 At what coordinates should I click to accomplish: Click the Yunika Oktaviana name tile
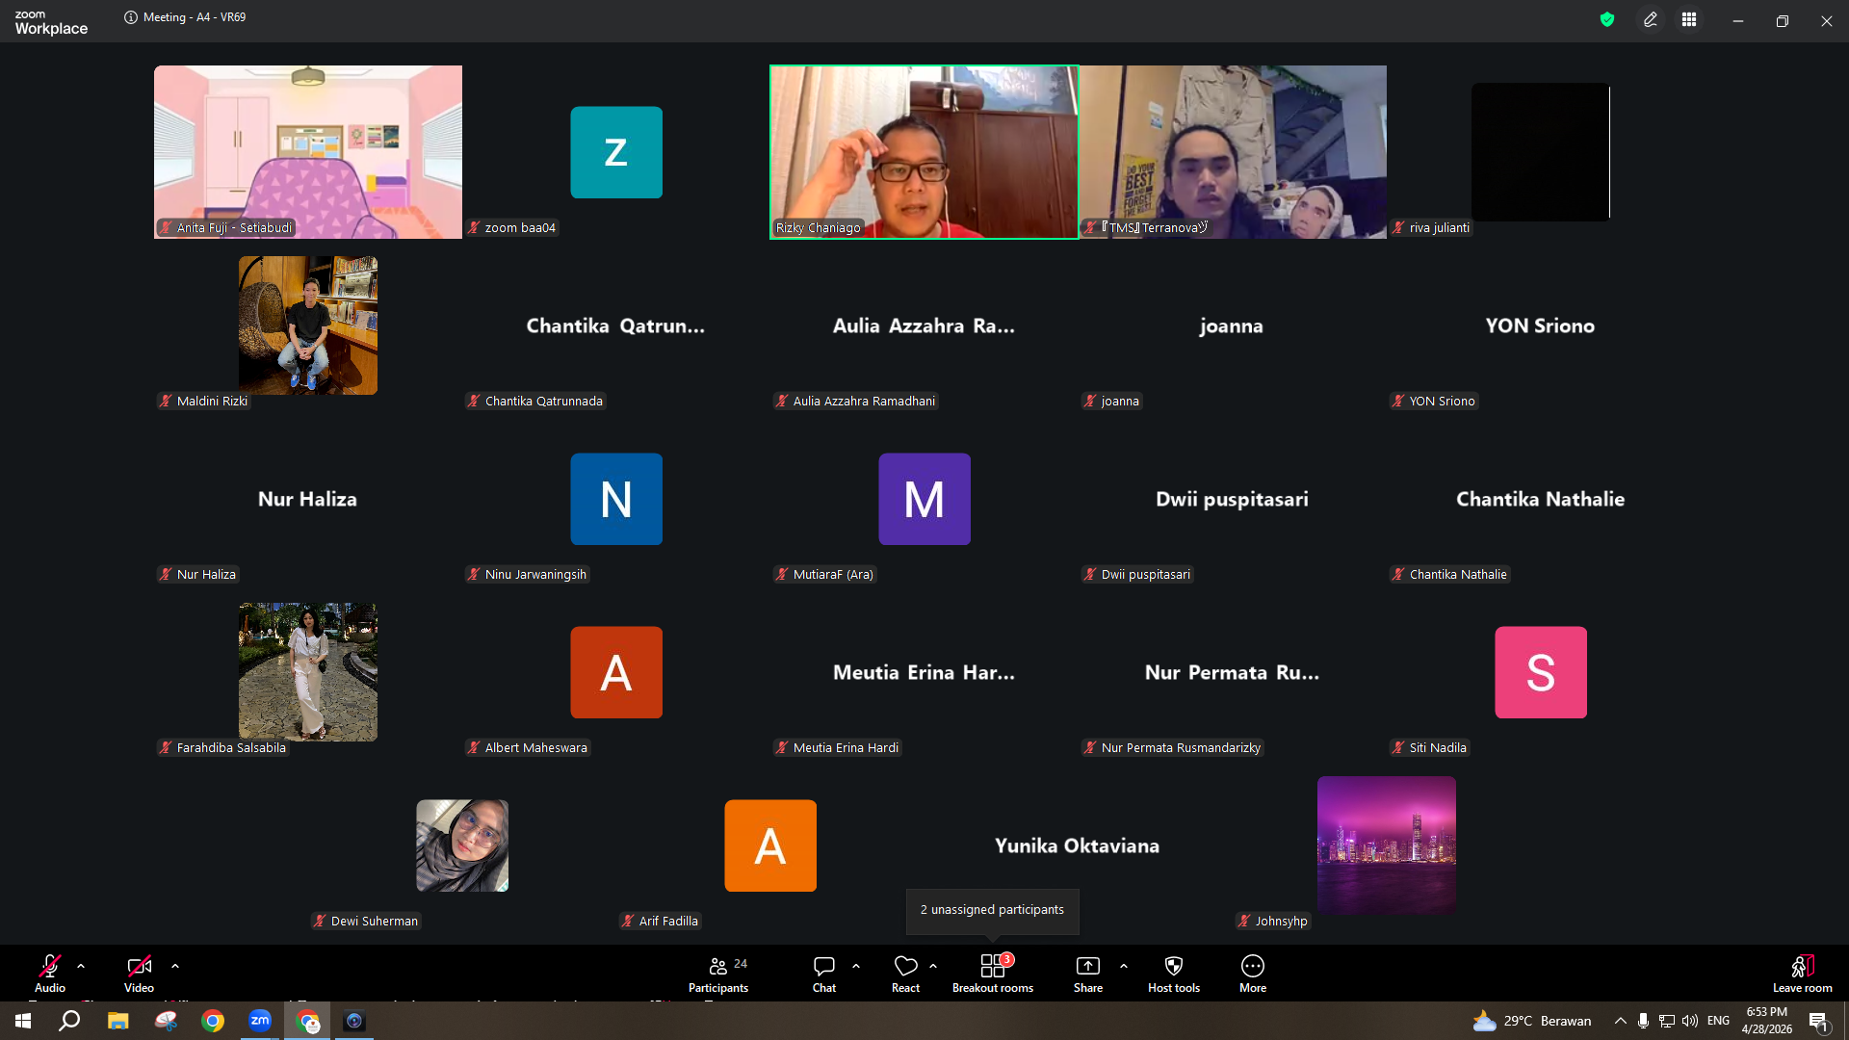coord(1077,845)
